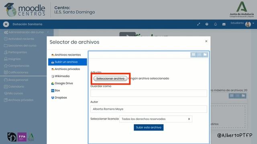Switch file selector to folder tree view
The width and height of the screenshot is (257, 144).
point(205,55)
